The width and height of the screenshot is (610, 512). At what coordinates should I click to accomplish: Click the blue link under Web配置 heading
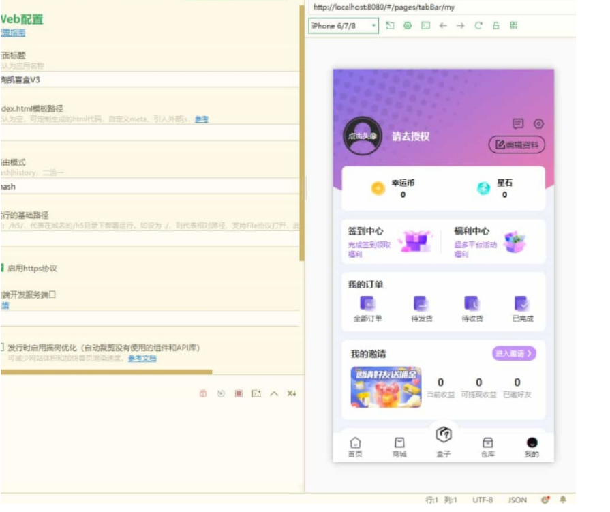point(13,33)
